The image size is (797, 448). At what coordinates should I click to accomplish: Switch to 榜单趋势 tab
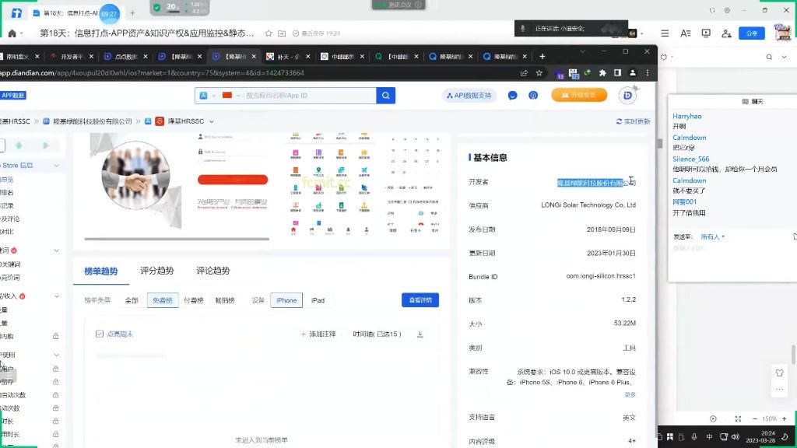pyautogui.click(x=100, y=271)
